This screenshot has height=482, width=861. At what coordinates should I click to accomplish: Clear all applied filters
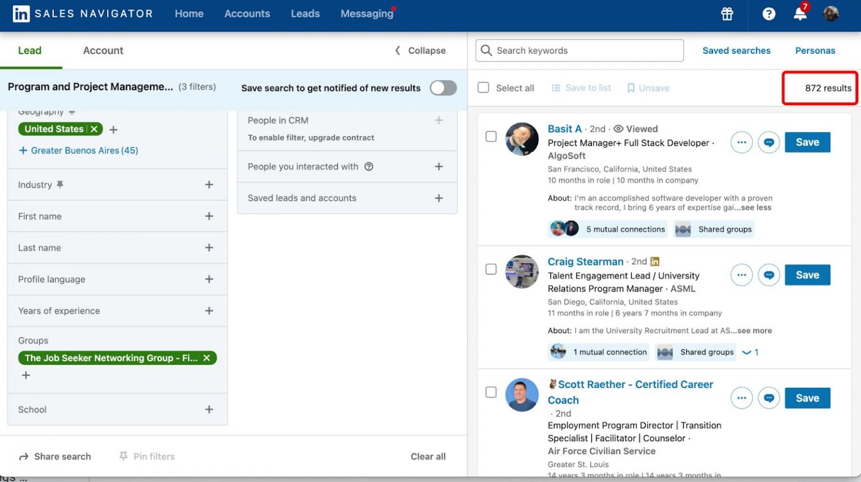[x=428, y=456]
